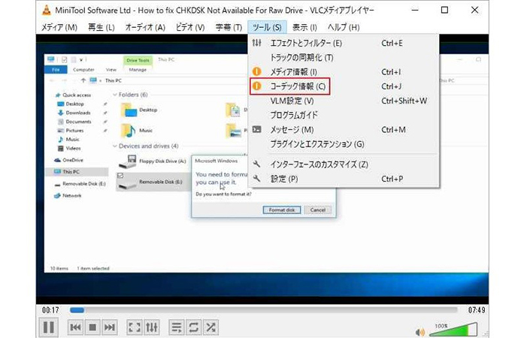
Task: Toggle shuffle random playback
Action: pyautogui.click(x=211, y=327)
